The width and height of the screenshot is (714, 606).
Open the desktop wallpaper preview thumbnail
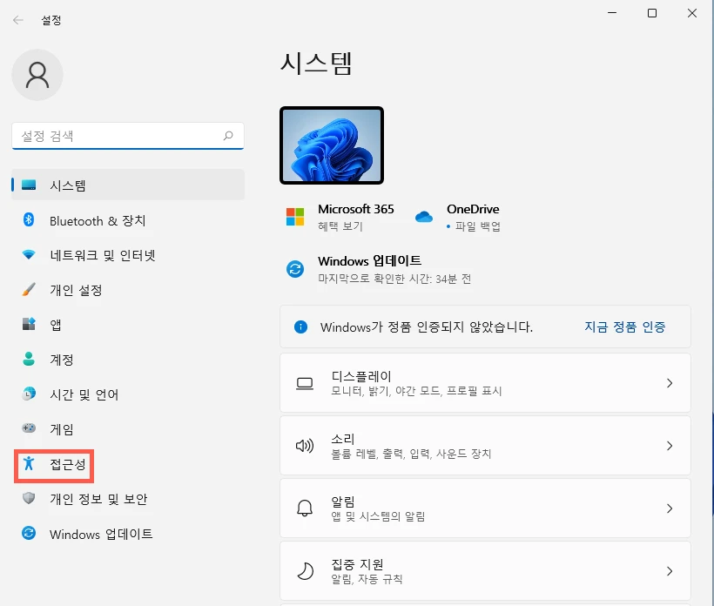pyautogui.click(x=332, y=145)
